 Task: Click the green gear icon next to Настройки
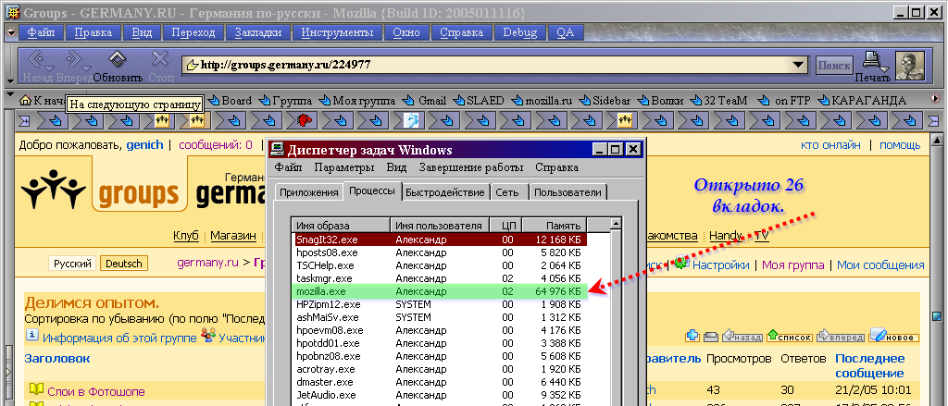point(681,264)
